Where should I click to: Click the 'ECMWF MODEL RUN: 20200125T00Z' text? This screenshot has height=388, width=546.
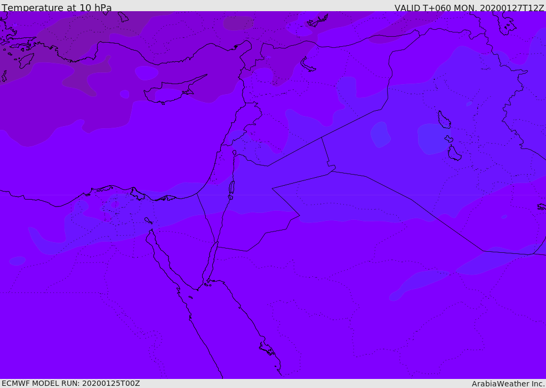[71, 383]
